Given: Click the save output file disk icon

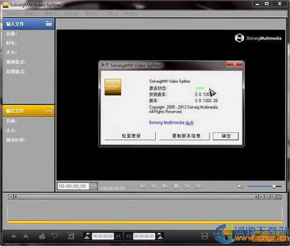Looking at the screenshot, I should (48, 111).
